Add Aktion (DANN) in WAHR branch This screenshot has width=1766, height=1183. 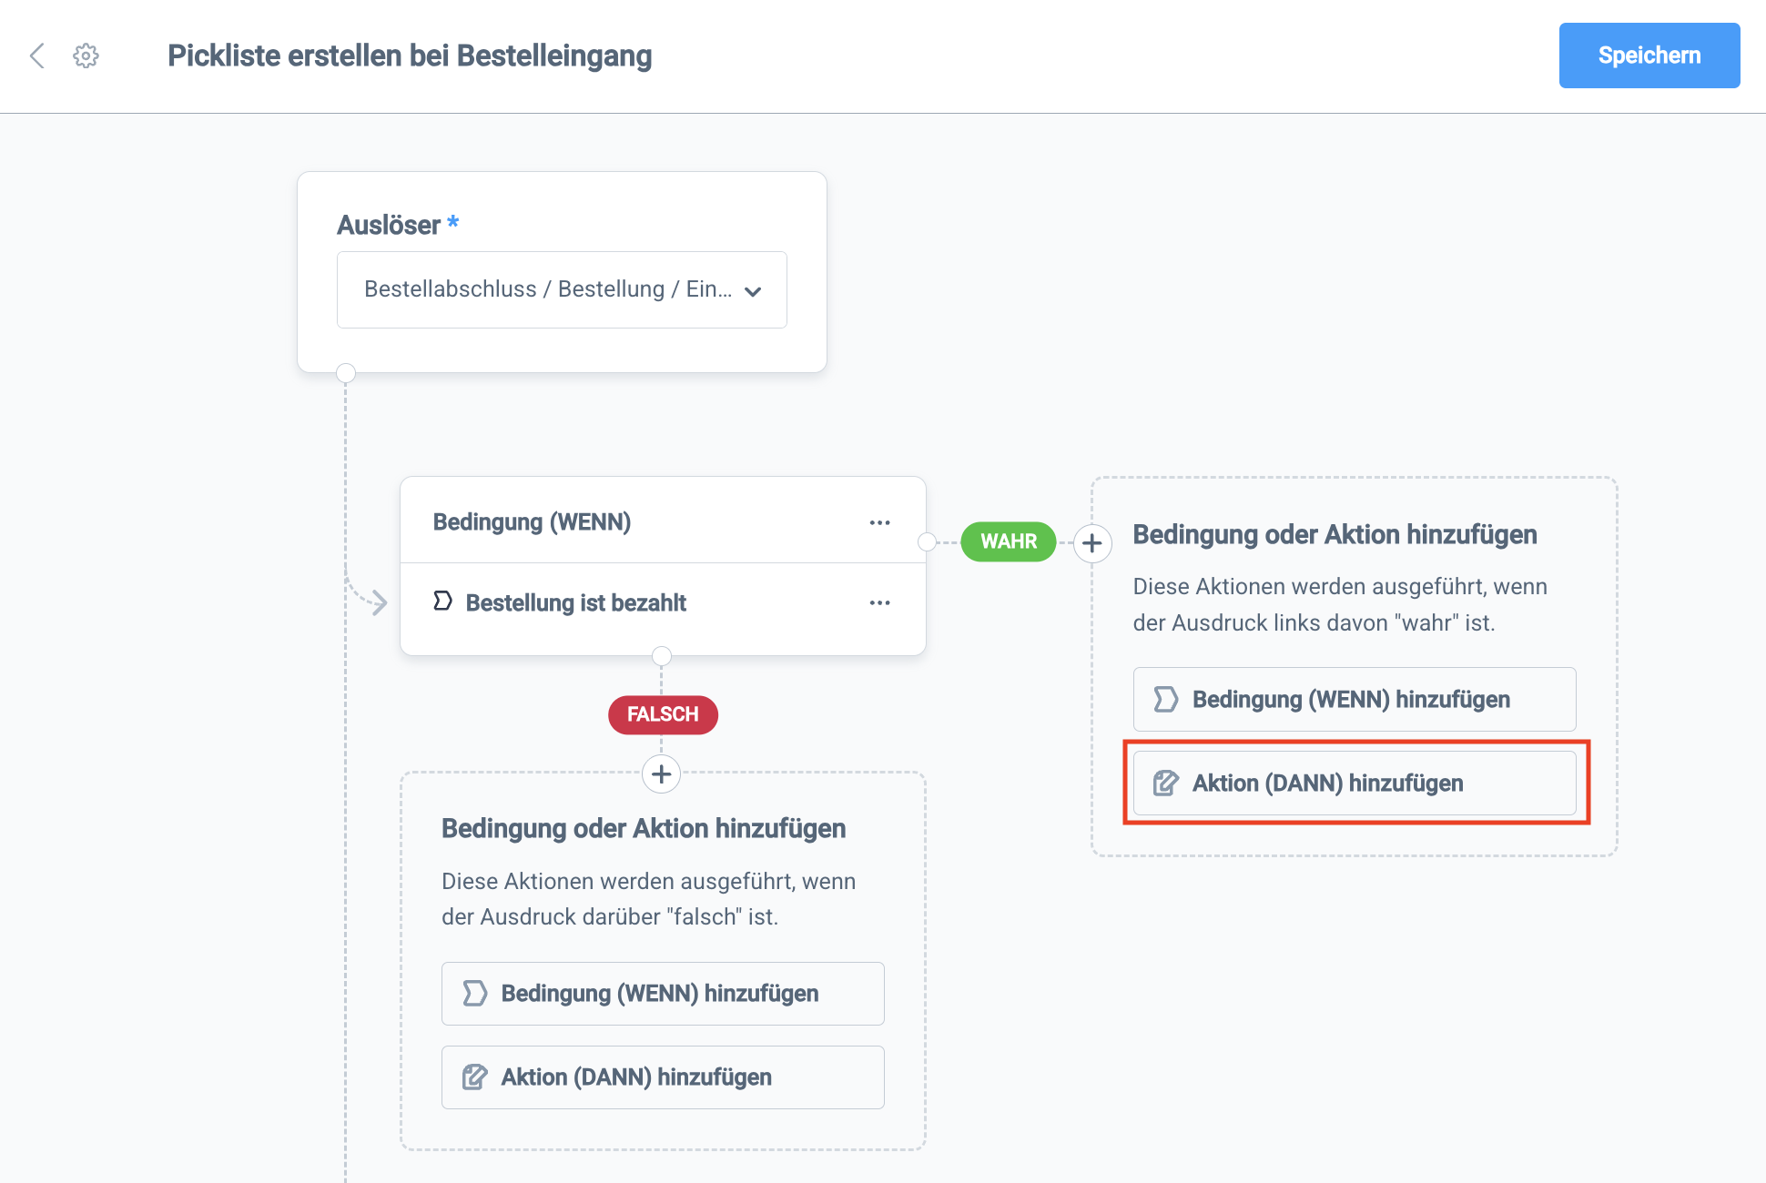1354,783
